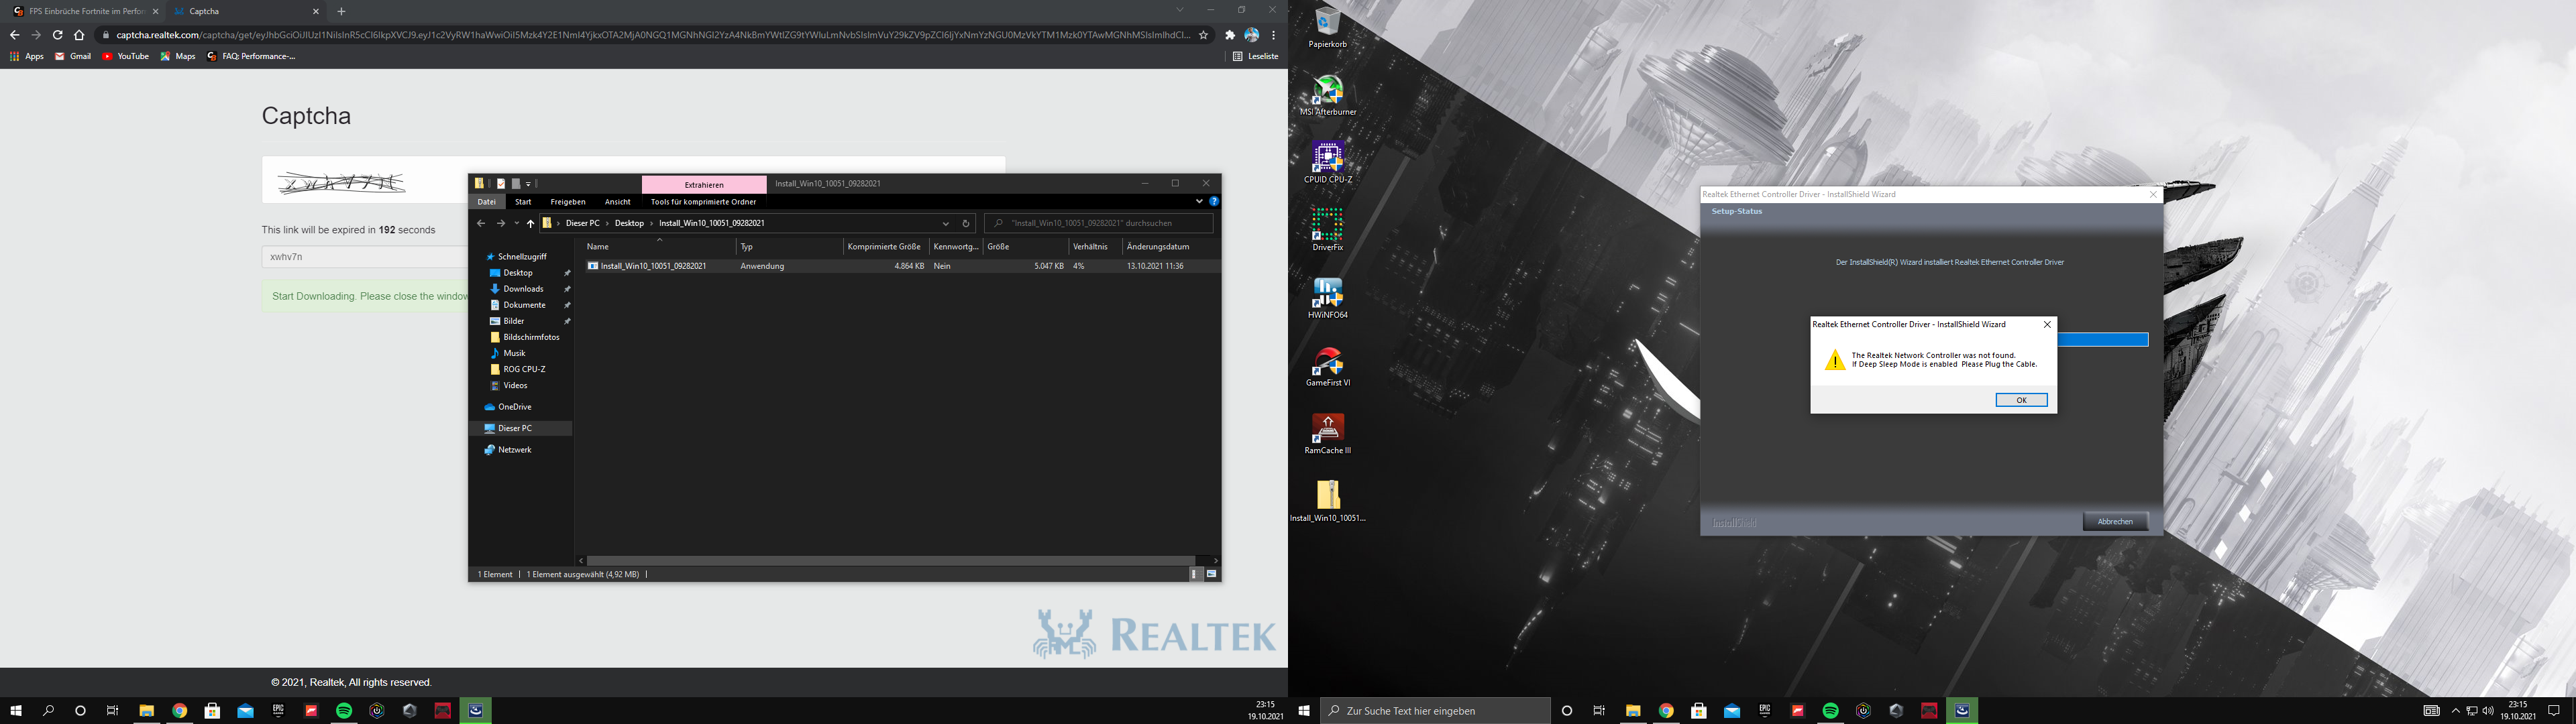Image resolution: width=2576 pixels, height=724 pixels.
Task: Open Spotify from the taskbar
Action: point(344,710)
